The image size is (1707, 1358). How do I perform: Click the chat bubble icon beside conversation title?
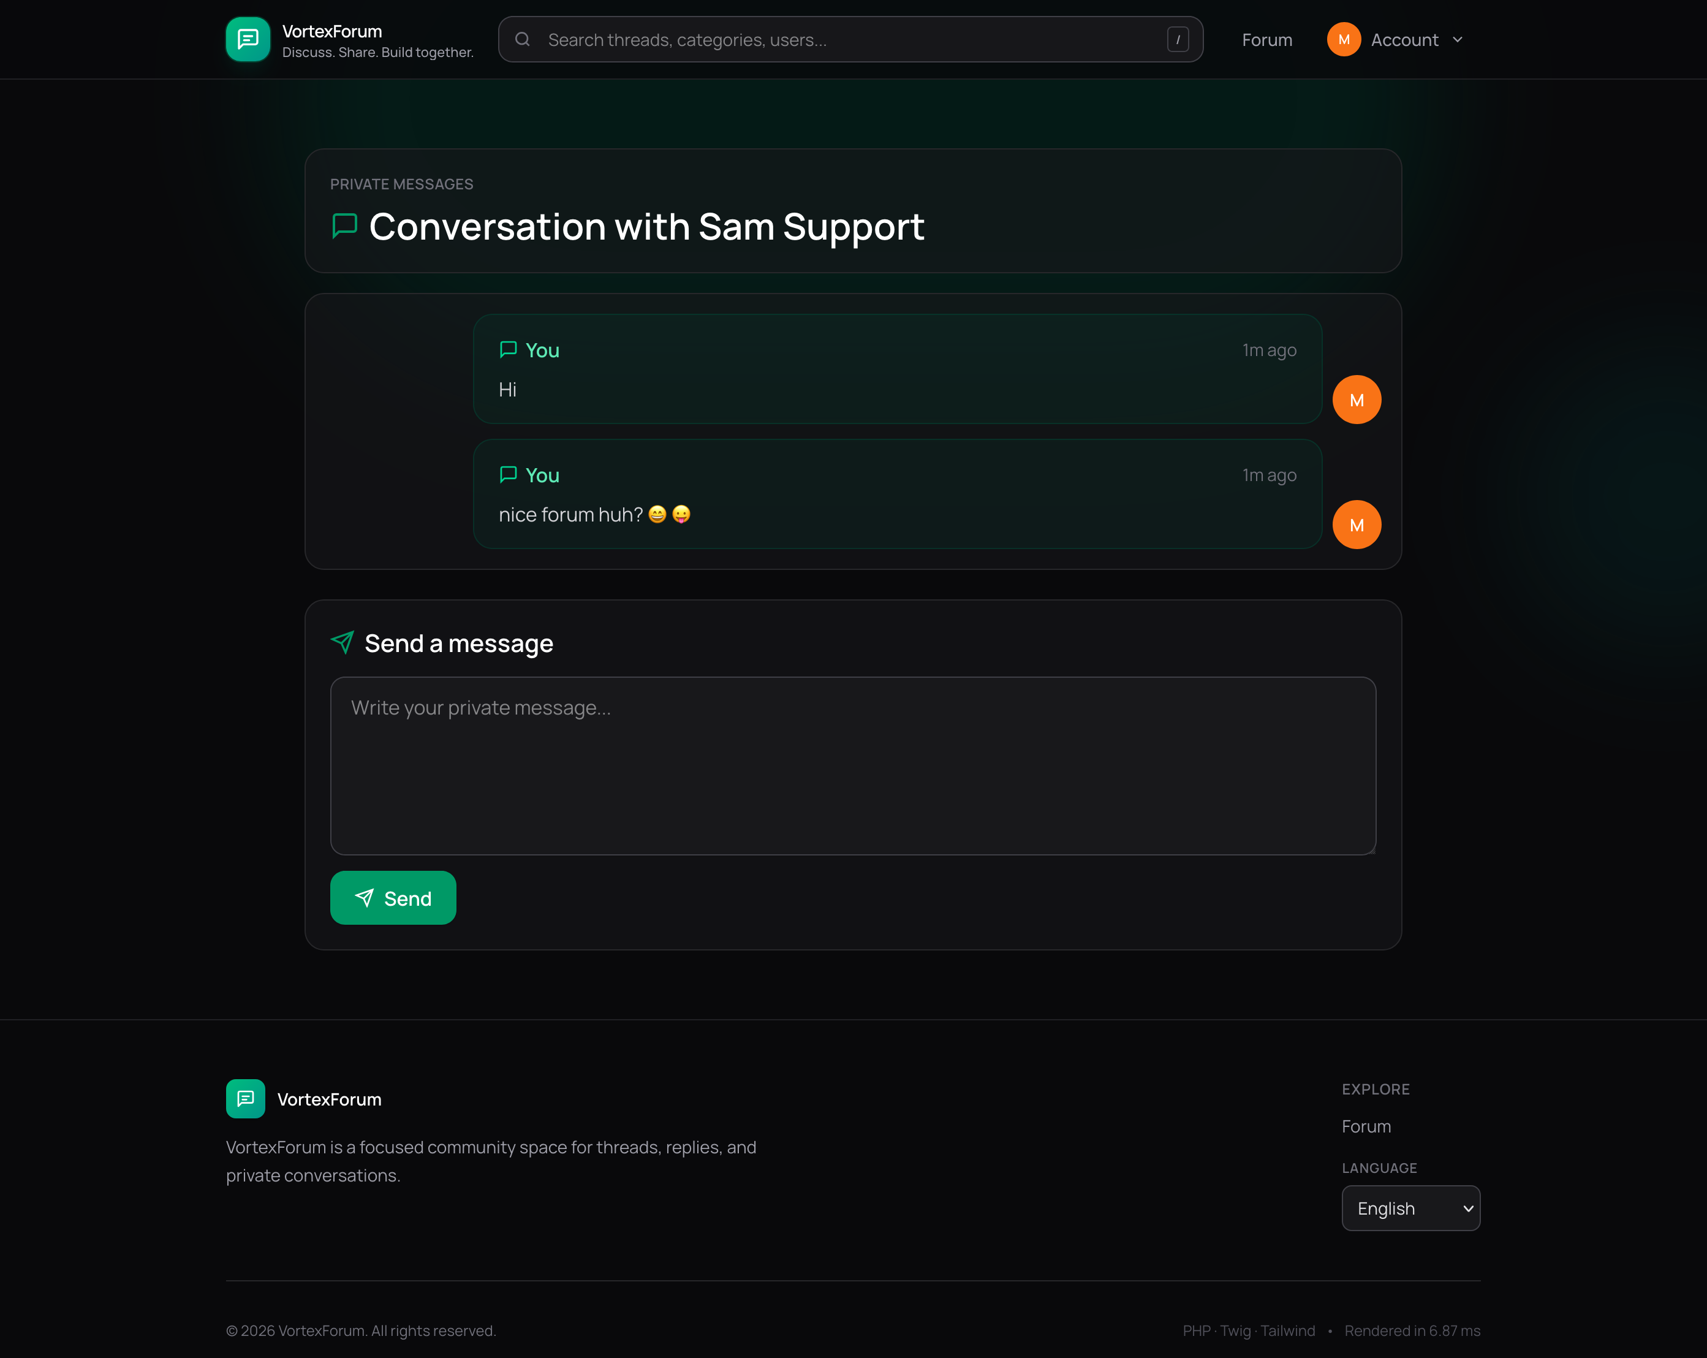pyautogui.click(x=344, y=227)
